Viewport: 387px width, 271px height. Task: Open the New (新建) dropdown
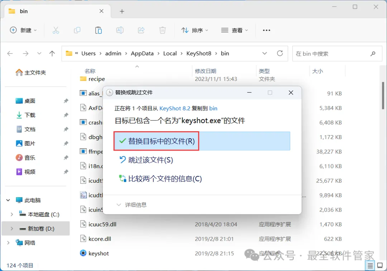pos(23,30)
